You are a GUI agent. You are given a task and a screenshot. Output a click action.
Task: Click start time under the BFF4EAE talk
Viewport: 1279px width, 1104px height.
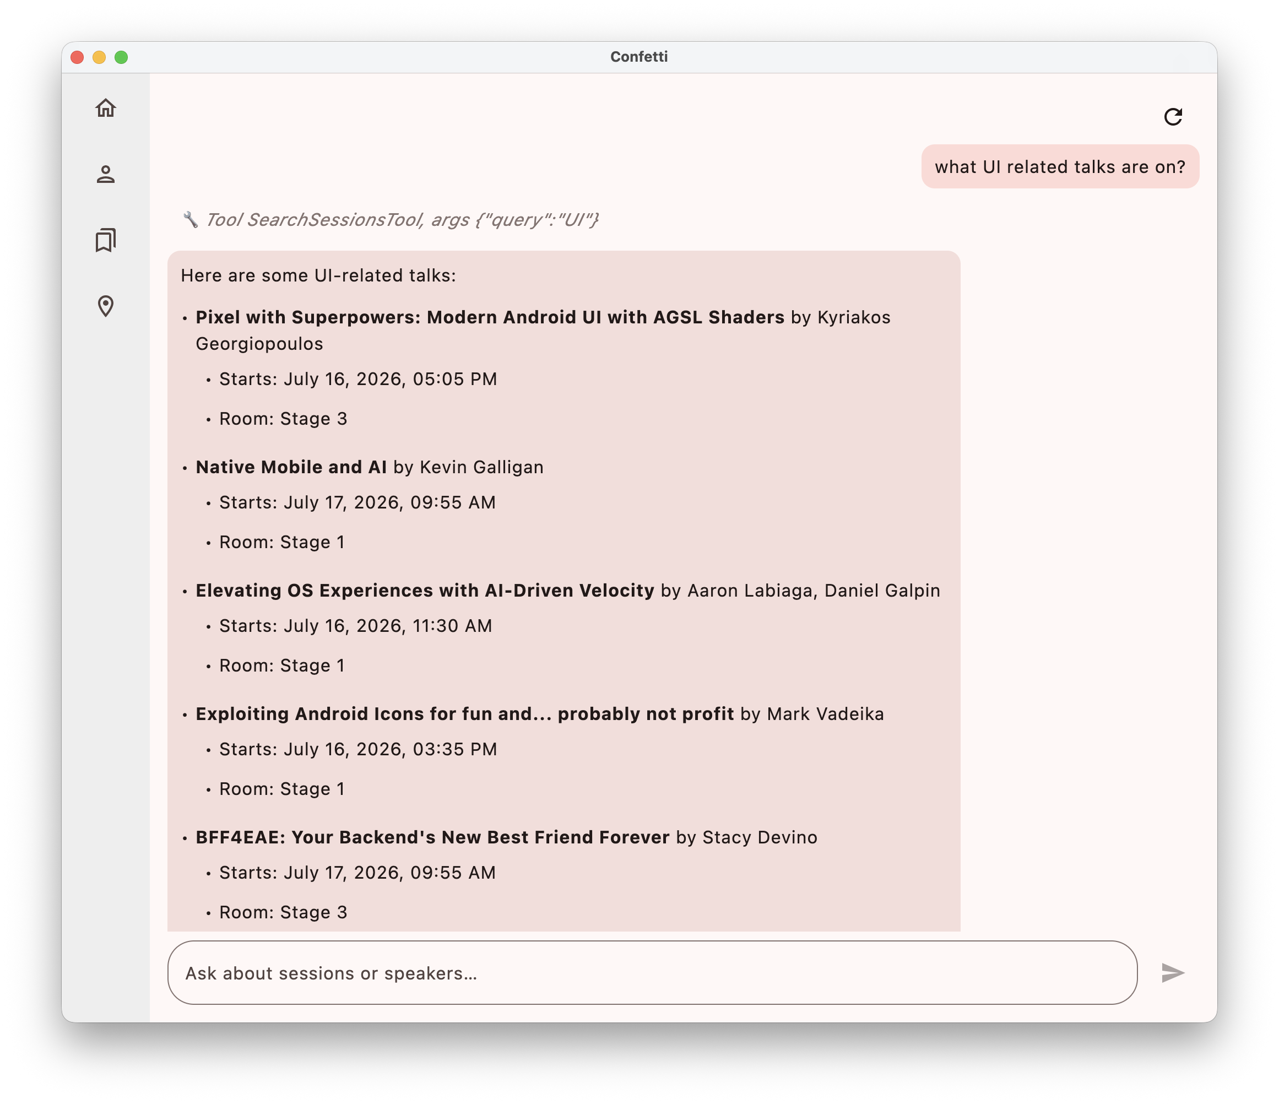pos(357,873)
